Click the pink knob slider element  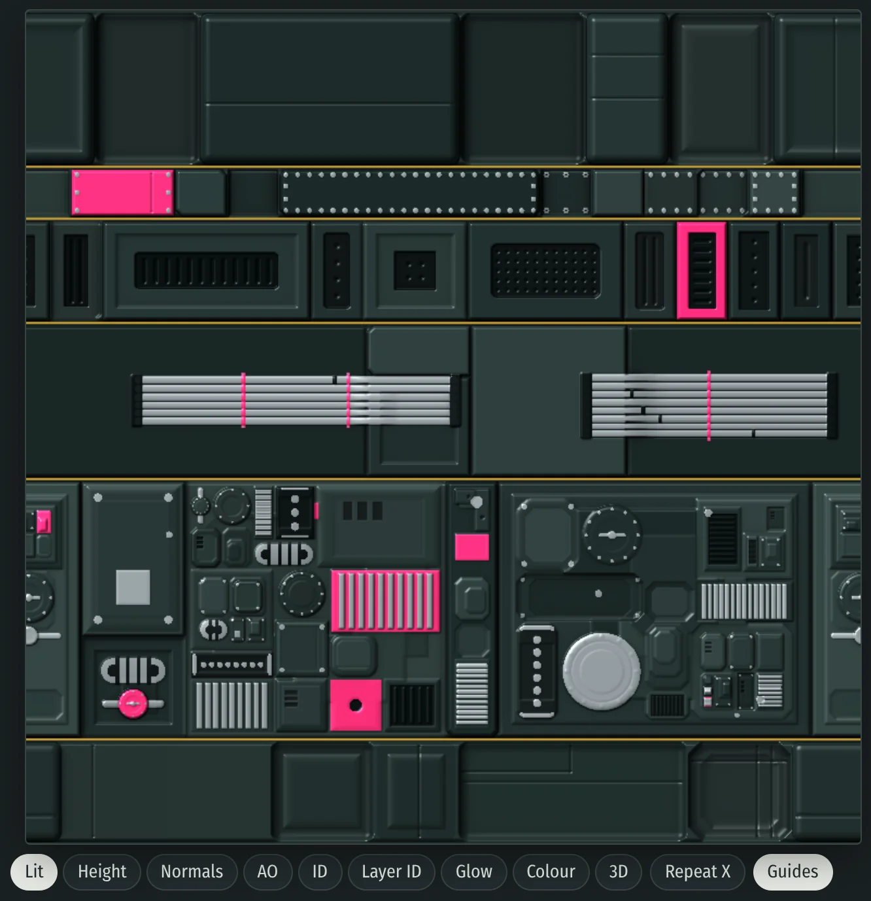(x=133, y=704)
